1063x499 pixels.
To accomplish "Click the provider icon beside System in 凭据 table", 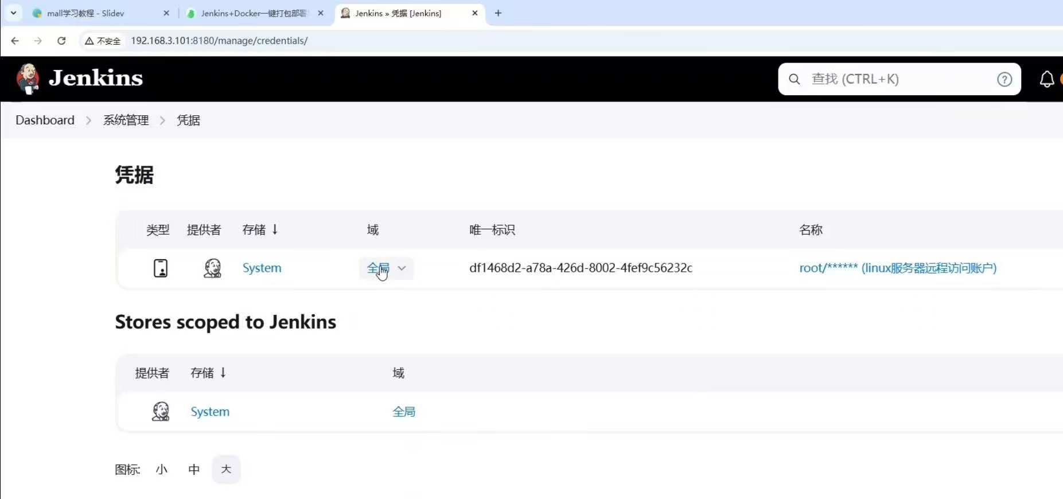I will (x=212, y=268).
